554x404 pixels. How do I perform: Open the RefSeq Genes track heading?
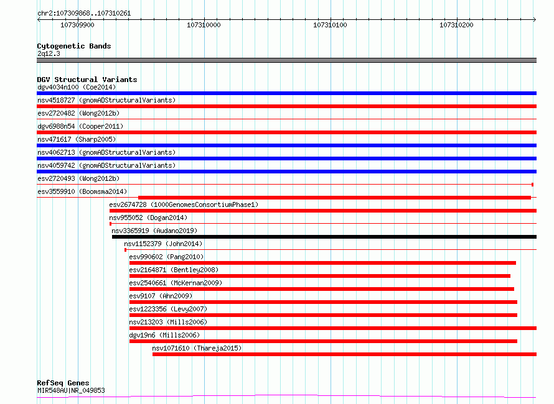point(63,383)
